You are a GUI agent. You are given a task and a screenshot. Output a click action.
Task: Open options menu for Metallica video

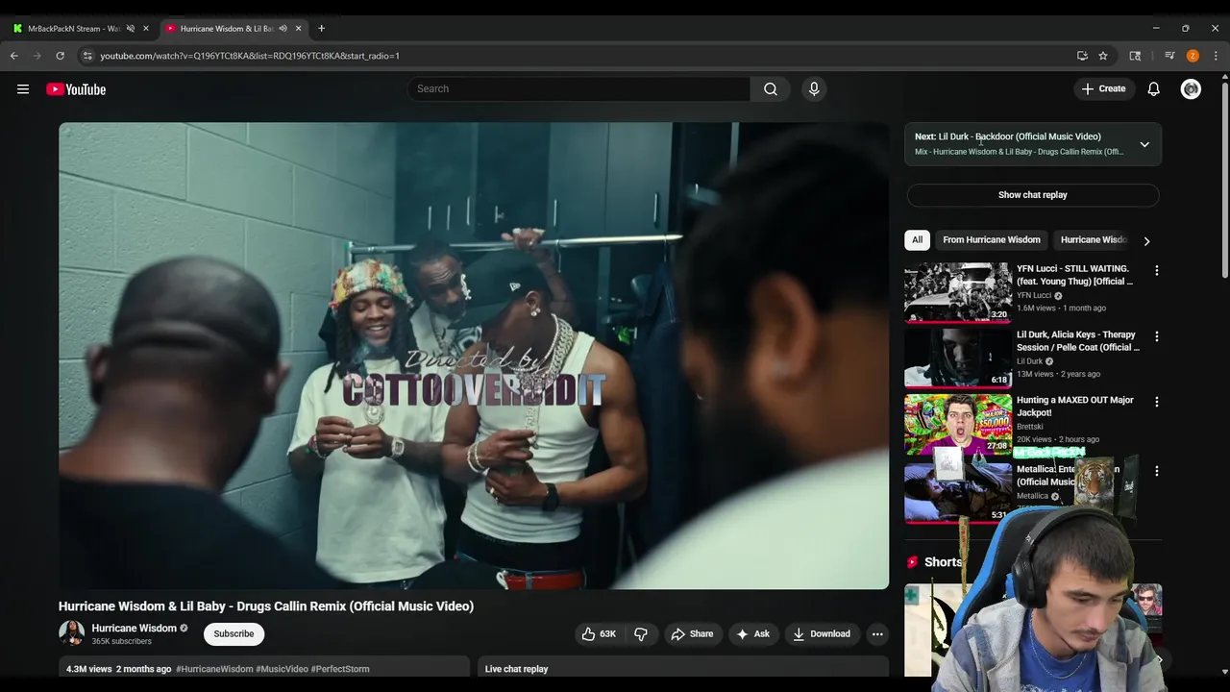click(1157, 471)
